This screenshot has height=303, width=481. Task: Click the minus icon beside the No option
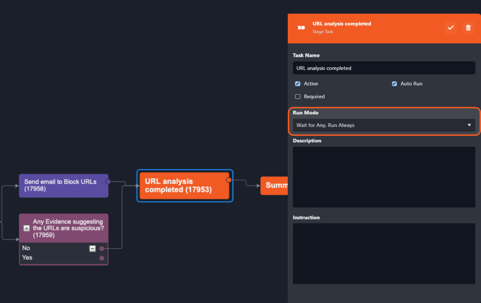click(x=93, y=248)
